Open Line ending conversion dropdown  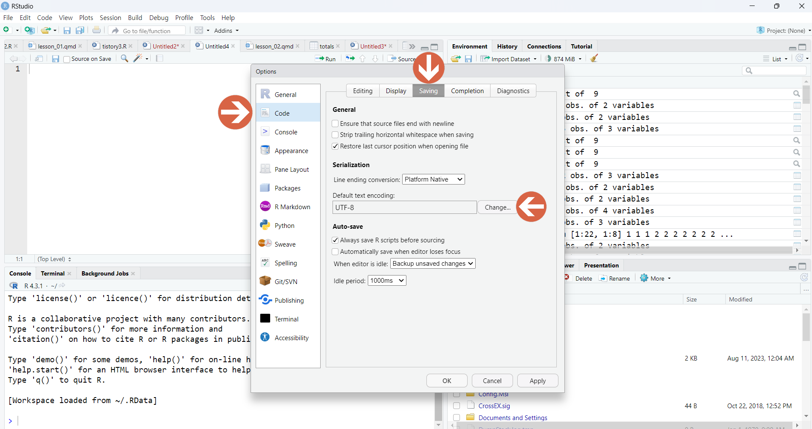(x=433, y=179)
